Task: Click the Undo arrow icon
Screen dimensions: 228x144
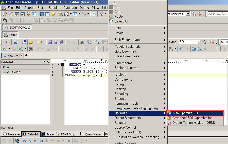Action: tap(181, 49)
